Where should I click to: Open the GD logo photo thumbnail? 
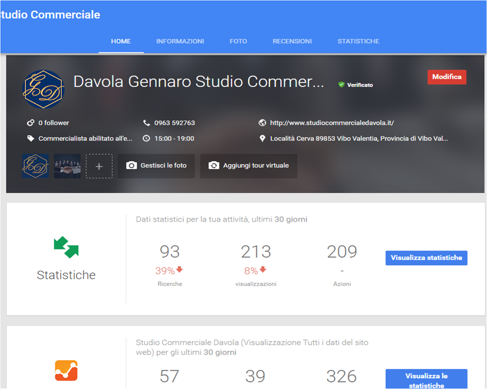pyautogui.click(x=35, y=166)
